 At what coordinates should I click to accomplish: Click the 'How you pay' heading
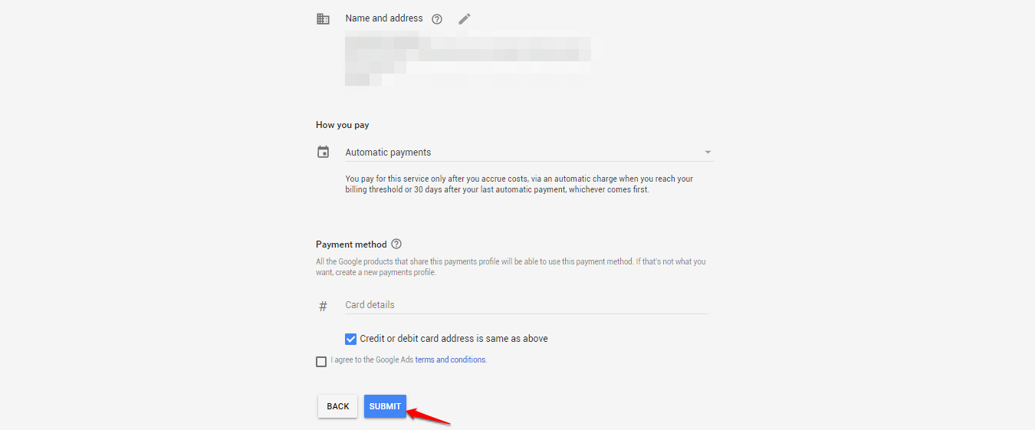tap(343, 125)
